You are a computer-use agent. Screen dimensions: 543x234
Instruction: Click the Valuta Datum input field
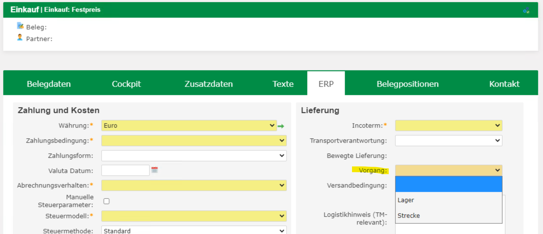click(x=125, y=170)
